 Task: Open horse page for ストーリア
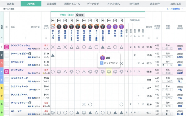pos(16,111)
